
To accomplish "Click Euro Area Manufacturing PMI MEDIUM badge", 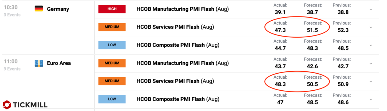I will tap(112, 63).
